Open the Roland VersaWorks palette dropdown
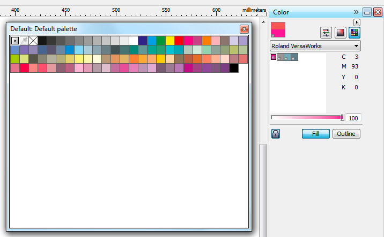 click(x=315, y=46)
